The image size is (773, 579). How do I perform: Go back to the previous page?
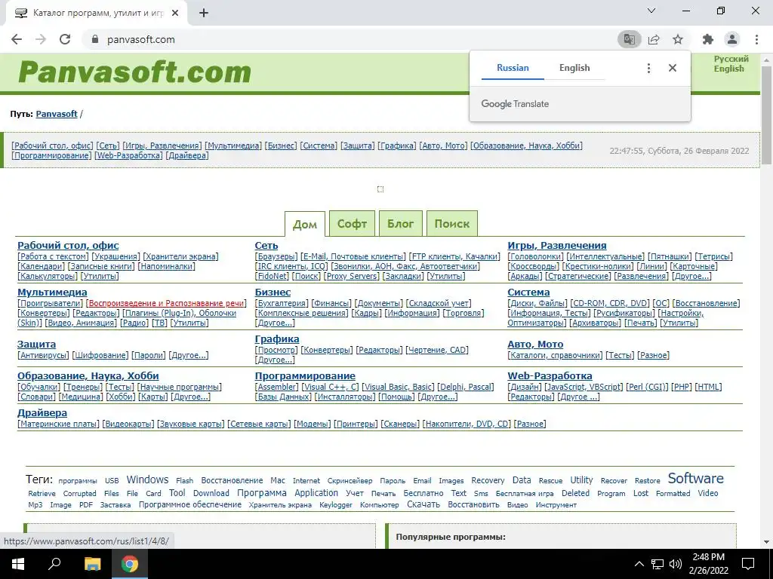17,39
